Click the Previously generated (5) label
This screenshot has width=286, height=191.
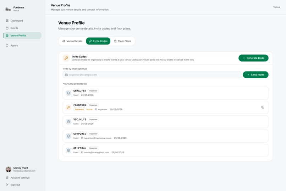point(75,84)
